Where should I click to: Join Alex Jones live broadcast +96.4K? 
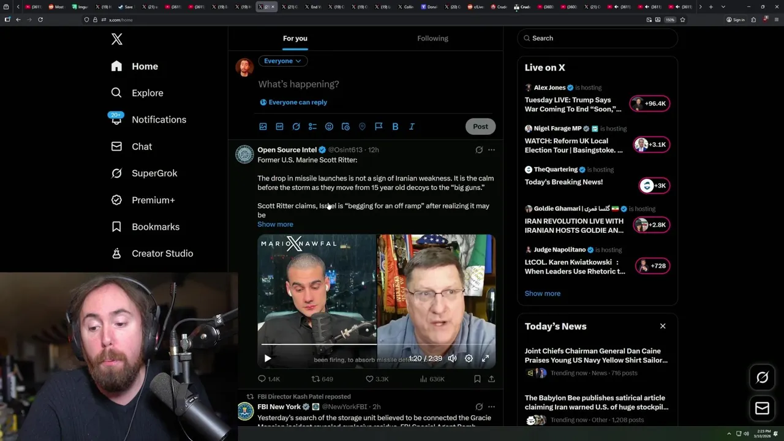pos(650,104)
